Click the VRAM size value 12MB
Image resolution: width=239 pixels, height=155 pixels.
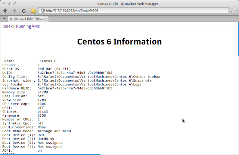tap(42, 100)
